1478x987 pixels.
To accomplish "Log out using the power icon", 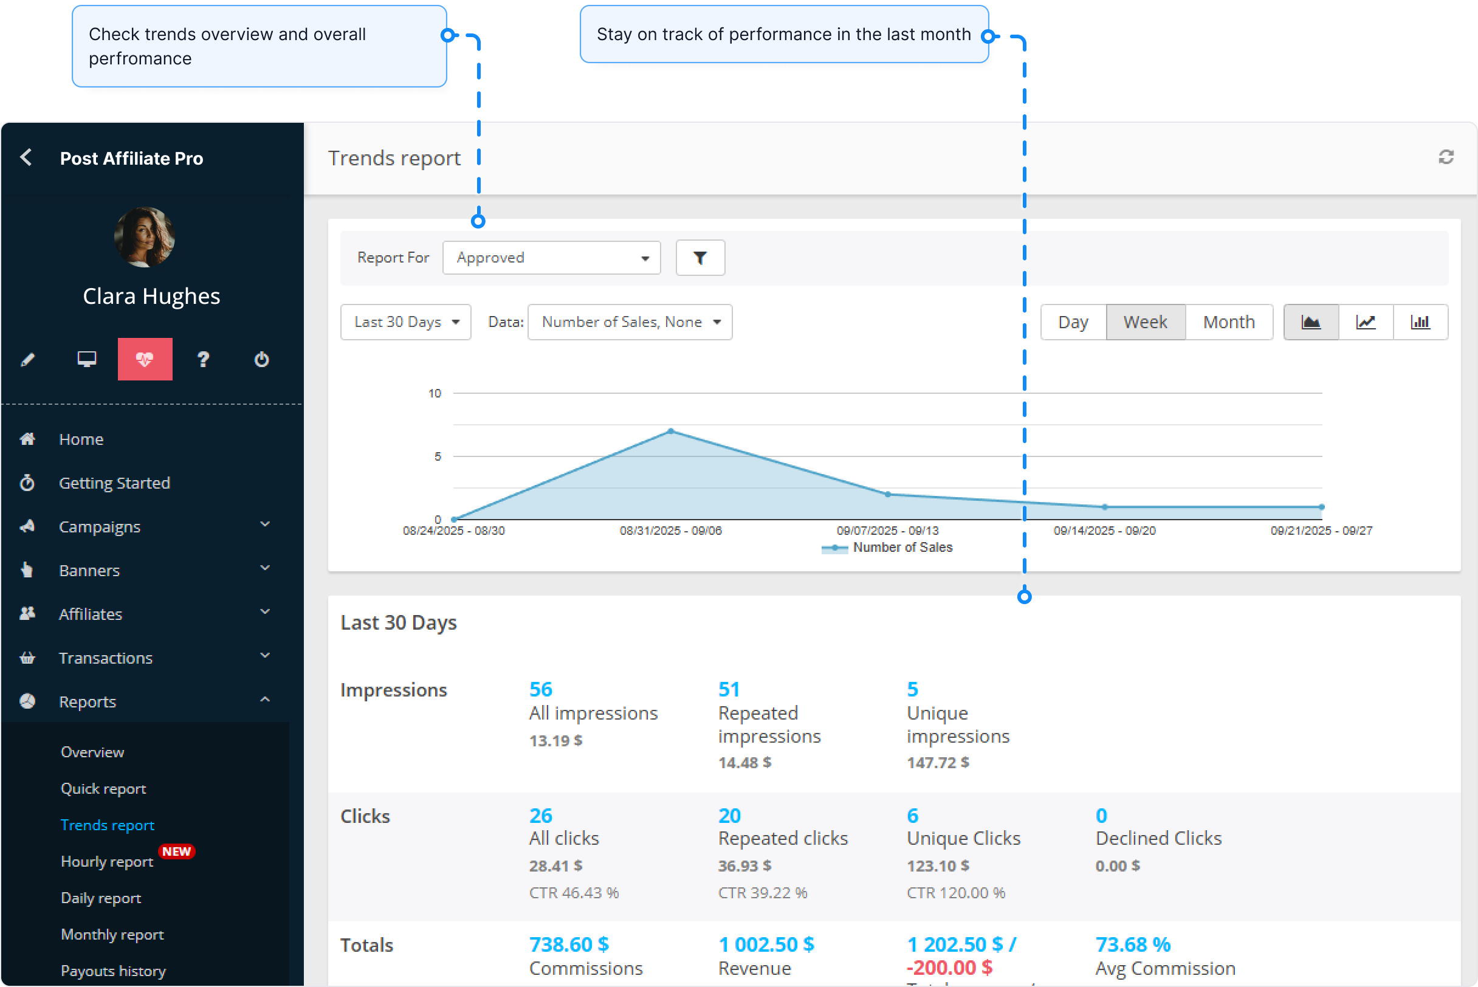I will click(x=261, y=359).
